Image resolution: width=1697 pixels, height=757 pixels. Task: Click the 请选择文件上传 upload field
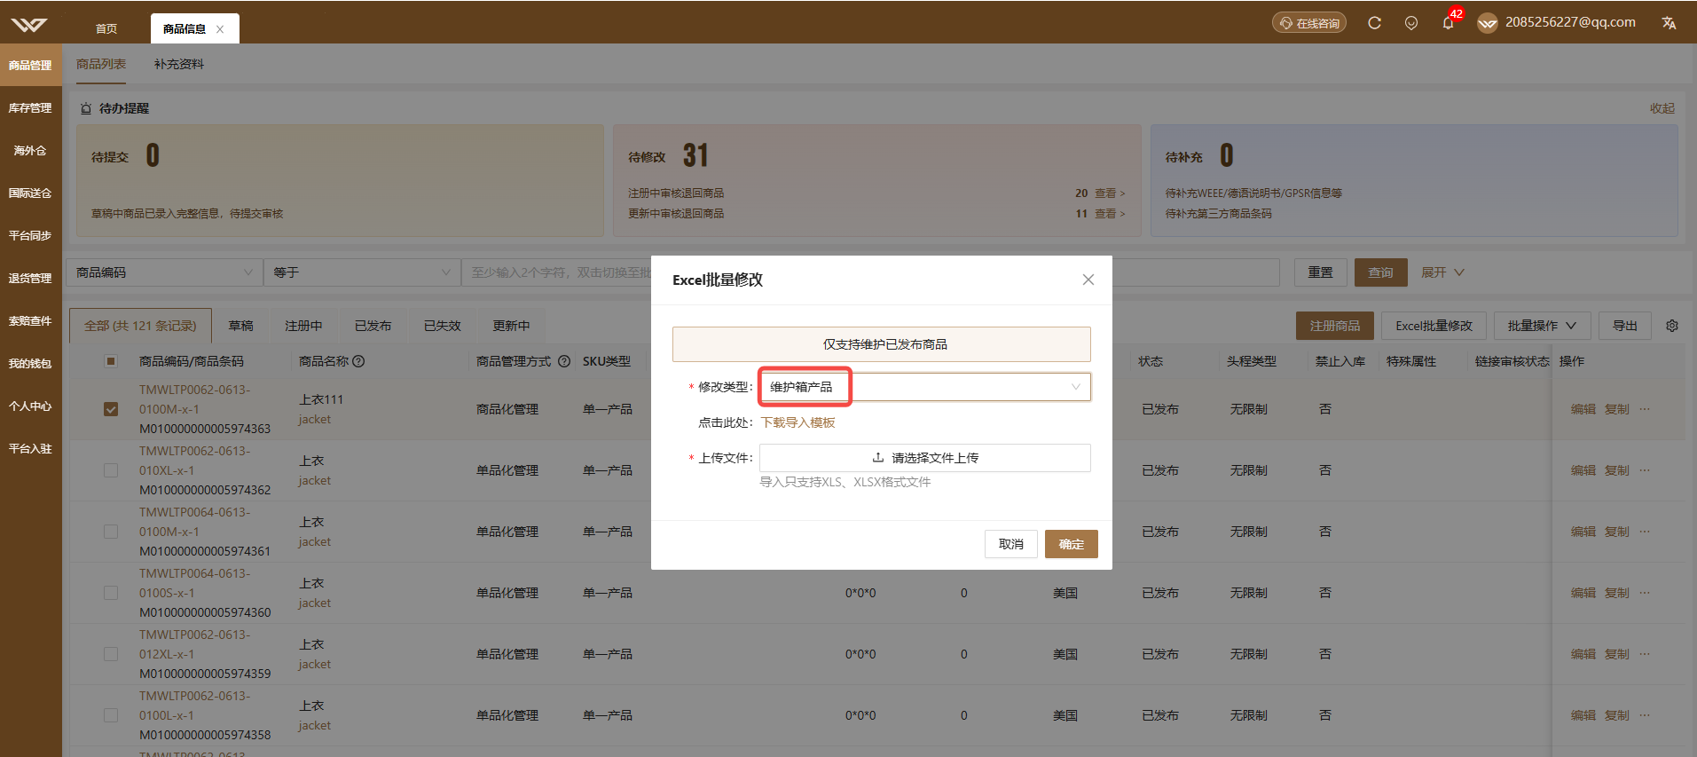925,458
